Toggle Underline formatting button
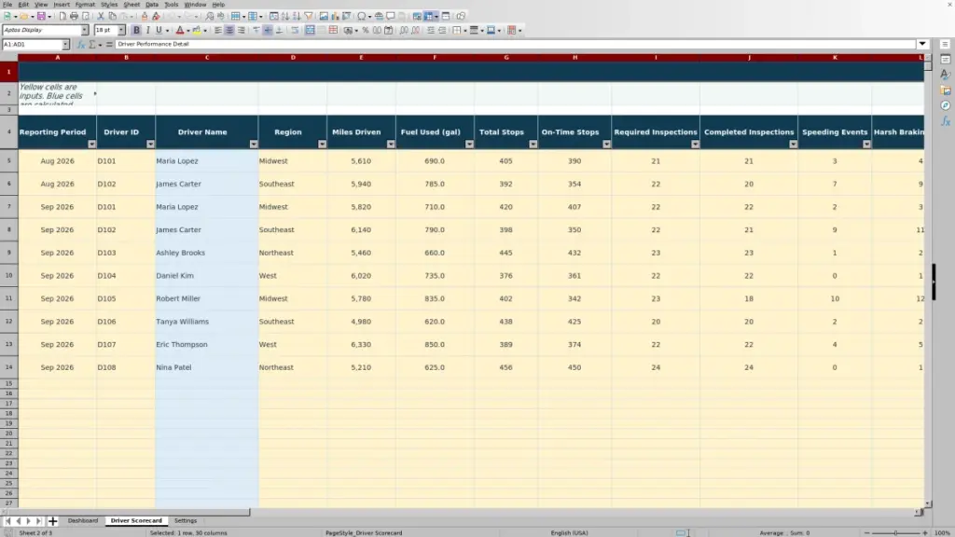 click(x=159, y=30)
